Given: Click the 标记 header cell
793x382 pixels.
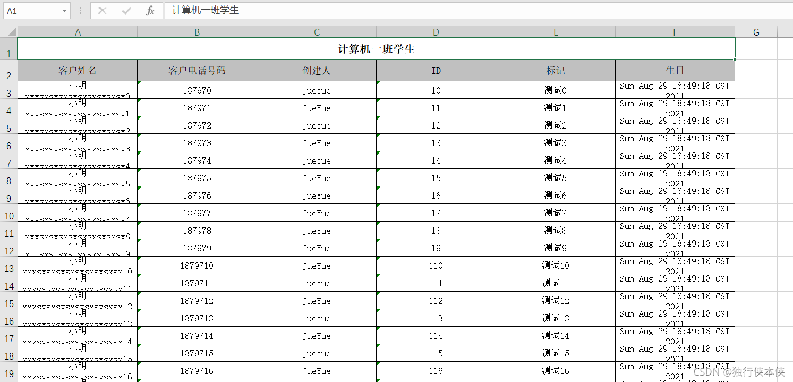Looking at the screenshot, I should click(x=556, y=71).
